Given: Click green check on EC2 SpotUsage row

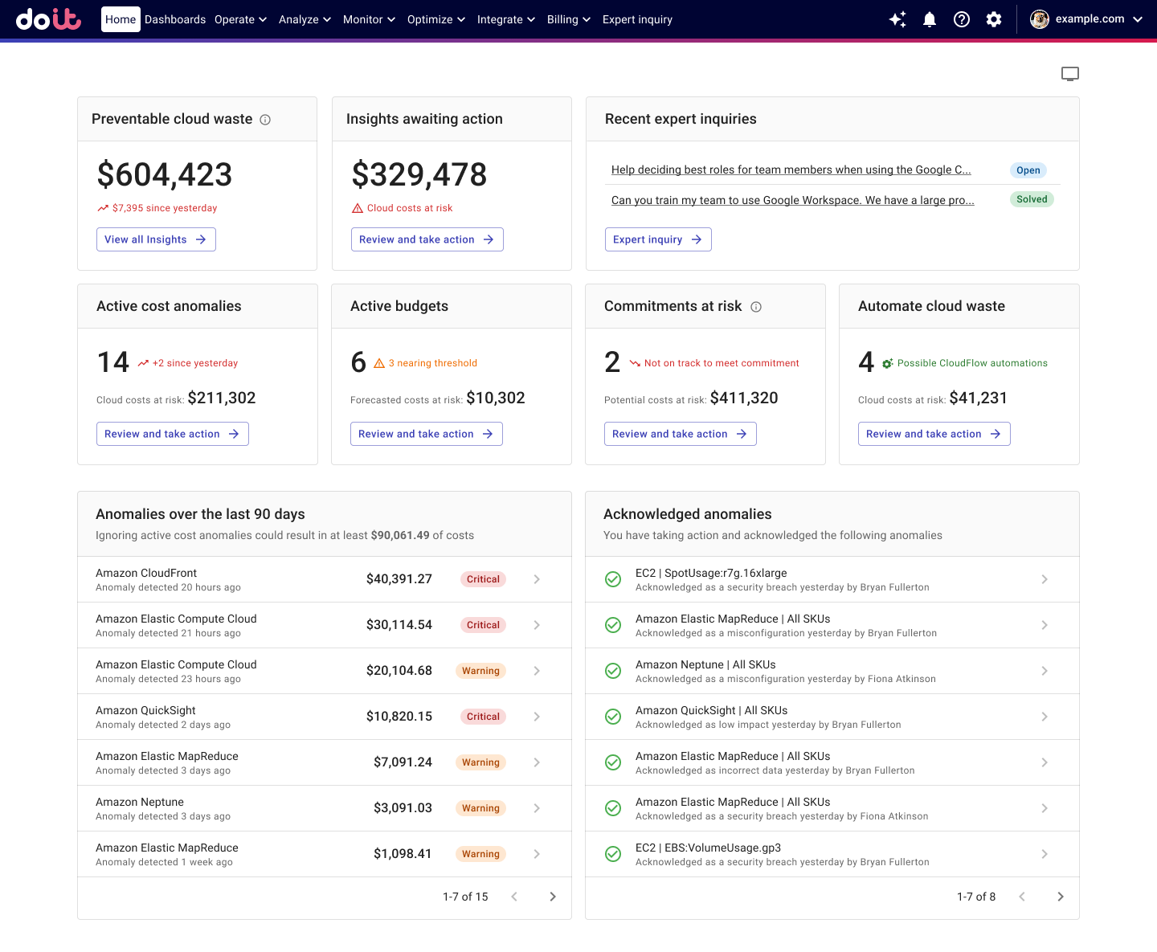Looking at the screenshot, I should click(613, 579).
